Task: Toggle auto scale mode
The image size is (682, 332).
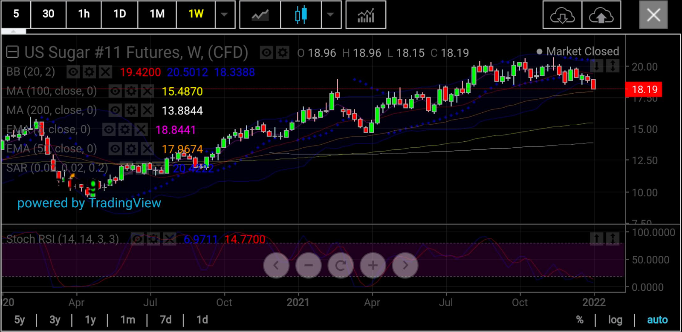Action: pyautogui.click(x=657, y=320)
